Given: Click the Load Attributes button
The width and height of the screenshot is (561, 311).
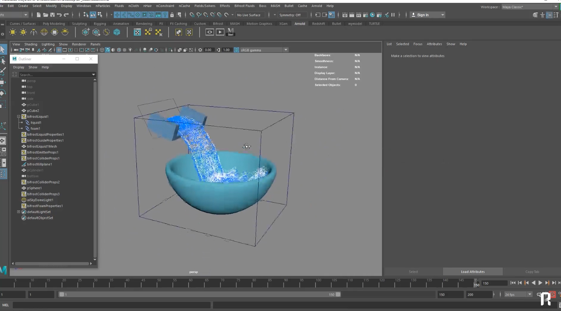Looking at the screenshot, I should point(473,272).
